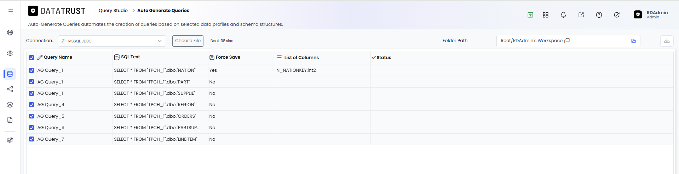Open the help question mark icon

(599, 15)
